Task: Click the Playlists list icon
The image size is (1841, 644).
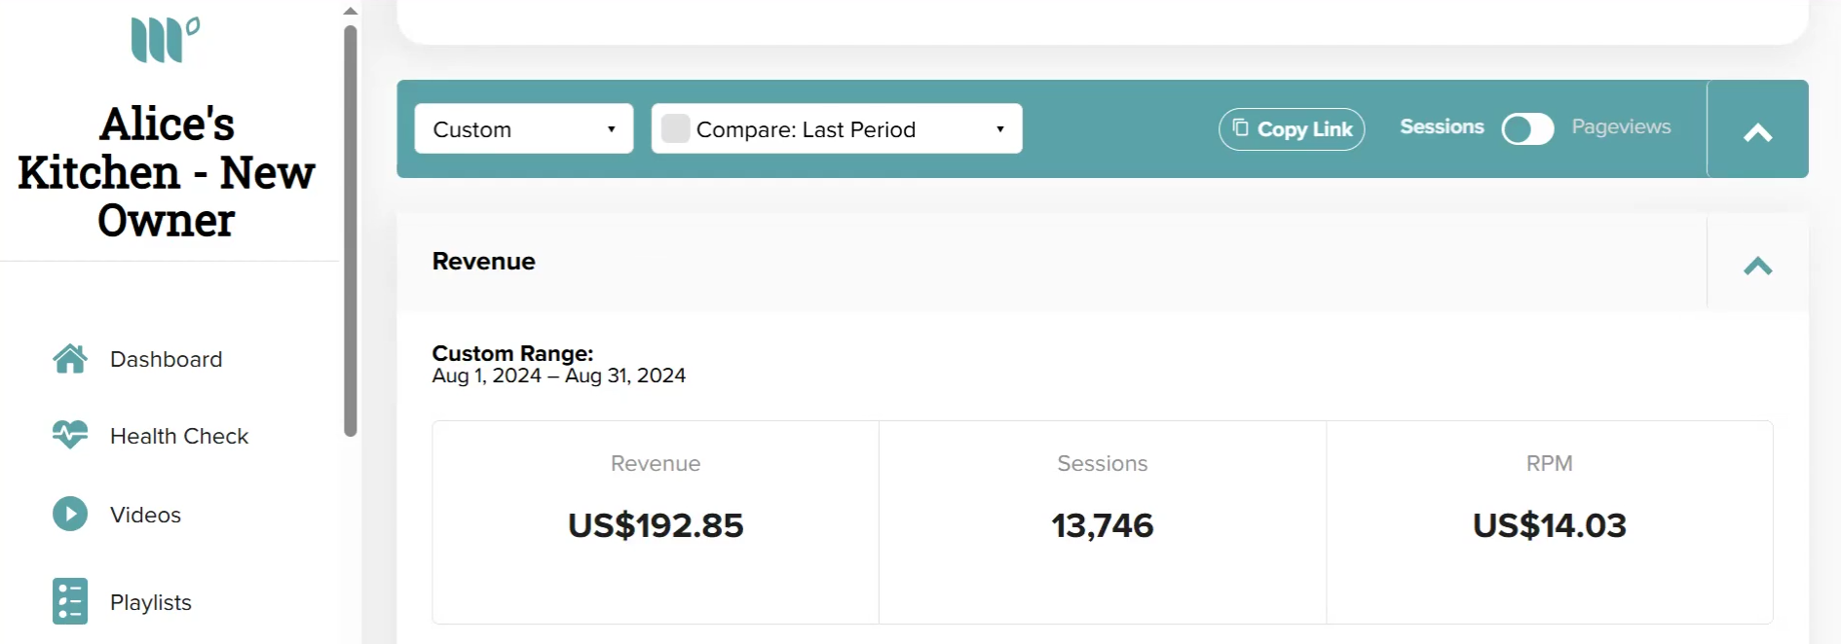Action: point(70,601)
